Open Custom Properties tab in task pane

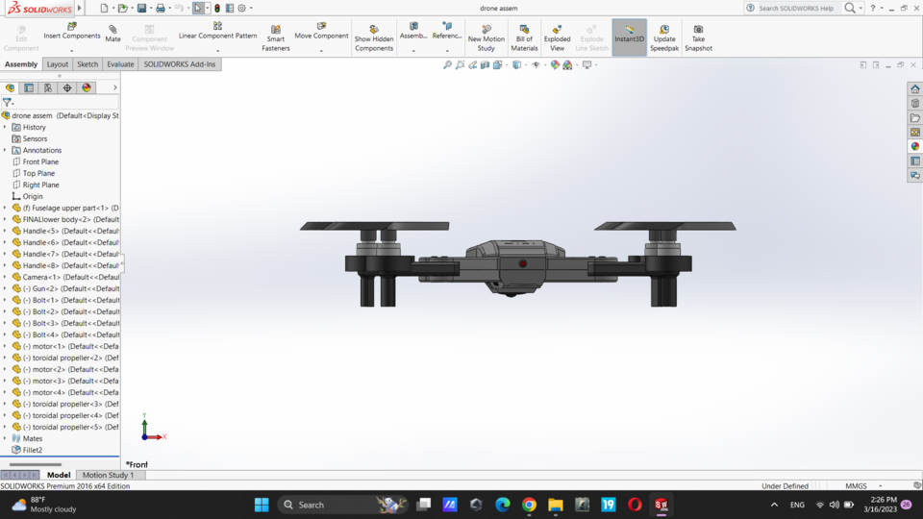914,161
